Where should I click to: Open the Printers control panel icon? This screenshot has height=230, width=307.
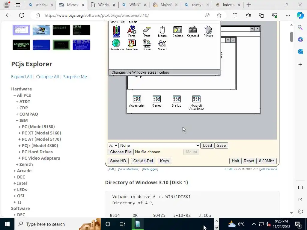[x=208, y=31]
